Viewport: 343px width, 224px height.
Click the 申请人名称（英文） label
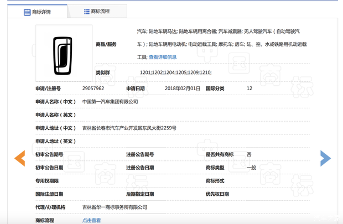[56, 115]
